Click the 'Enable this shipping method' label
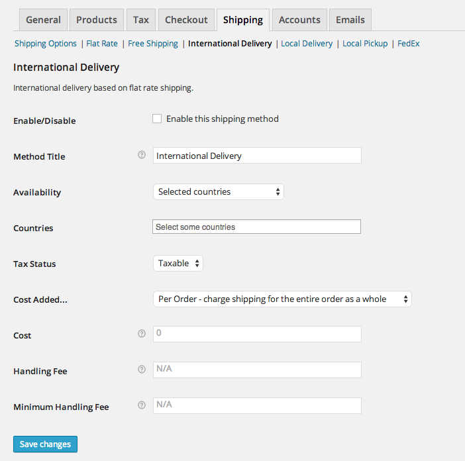The height and width of the screenshot is (461, 465). (223, 119)
